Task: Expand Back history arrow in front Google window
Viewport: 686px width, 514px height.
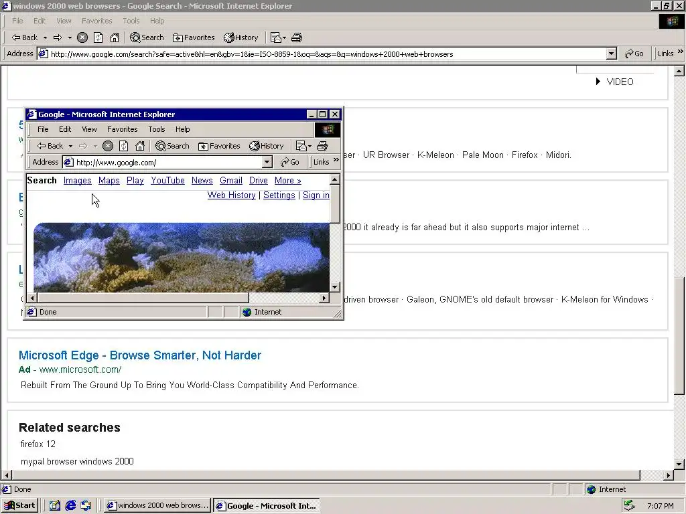Action: 70,146
